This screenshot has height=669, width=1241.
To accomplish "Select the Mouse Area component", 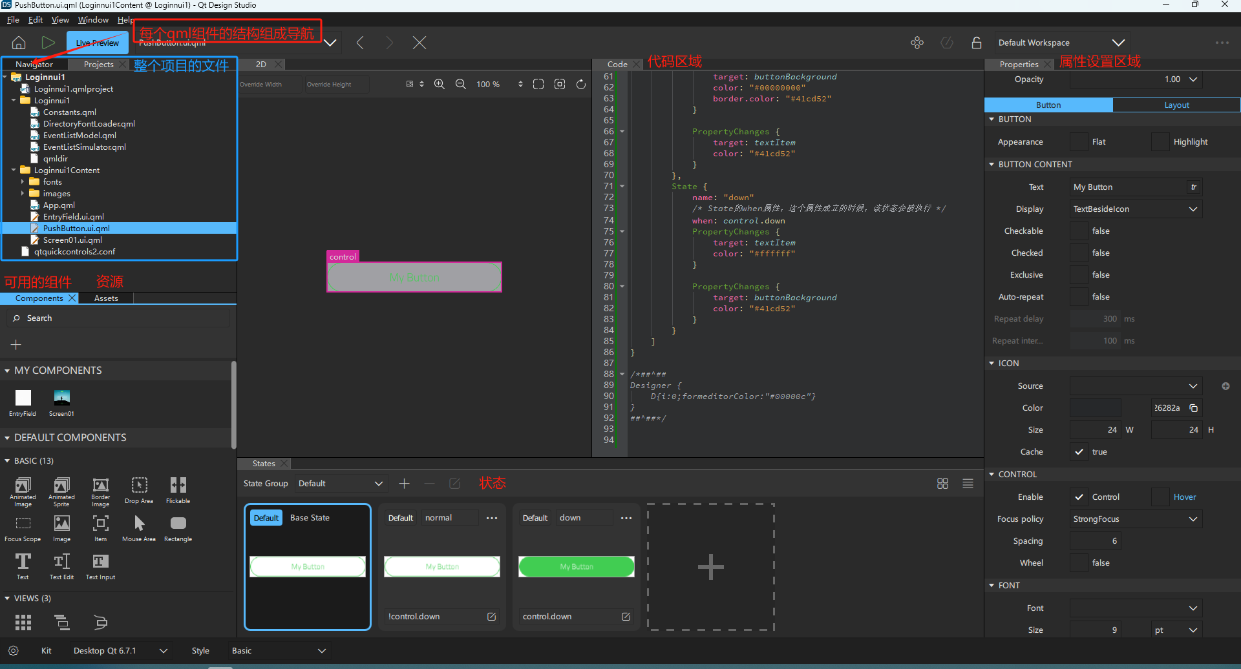I will pyautogui.click(x=139, y=529).
